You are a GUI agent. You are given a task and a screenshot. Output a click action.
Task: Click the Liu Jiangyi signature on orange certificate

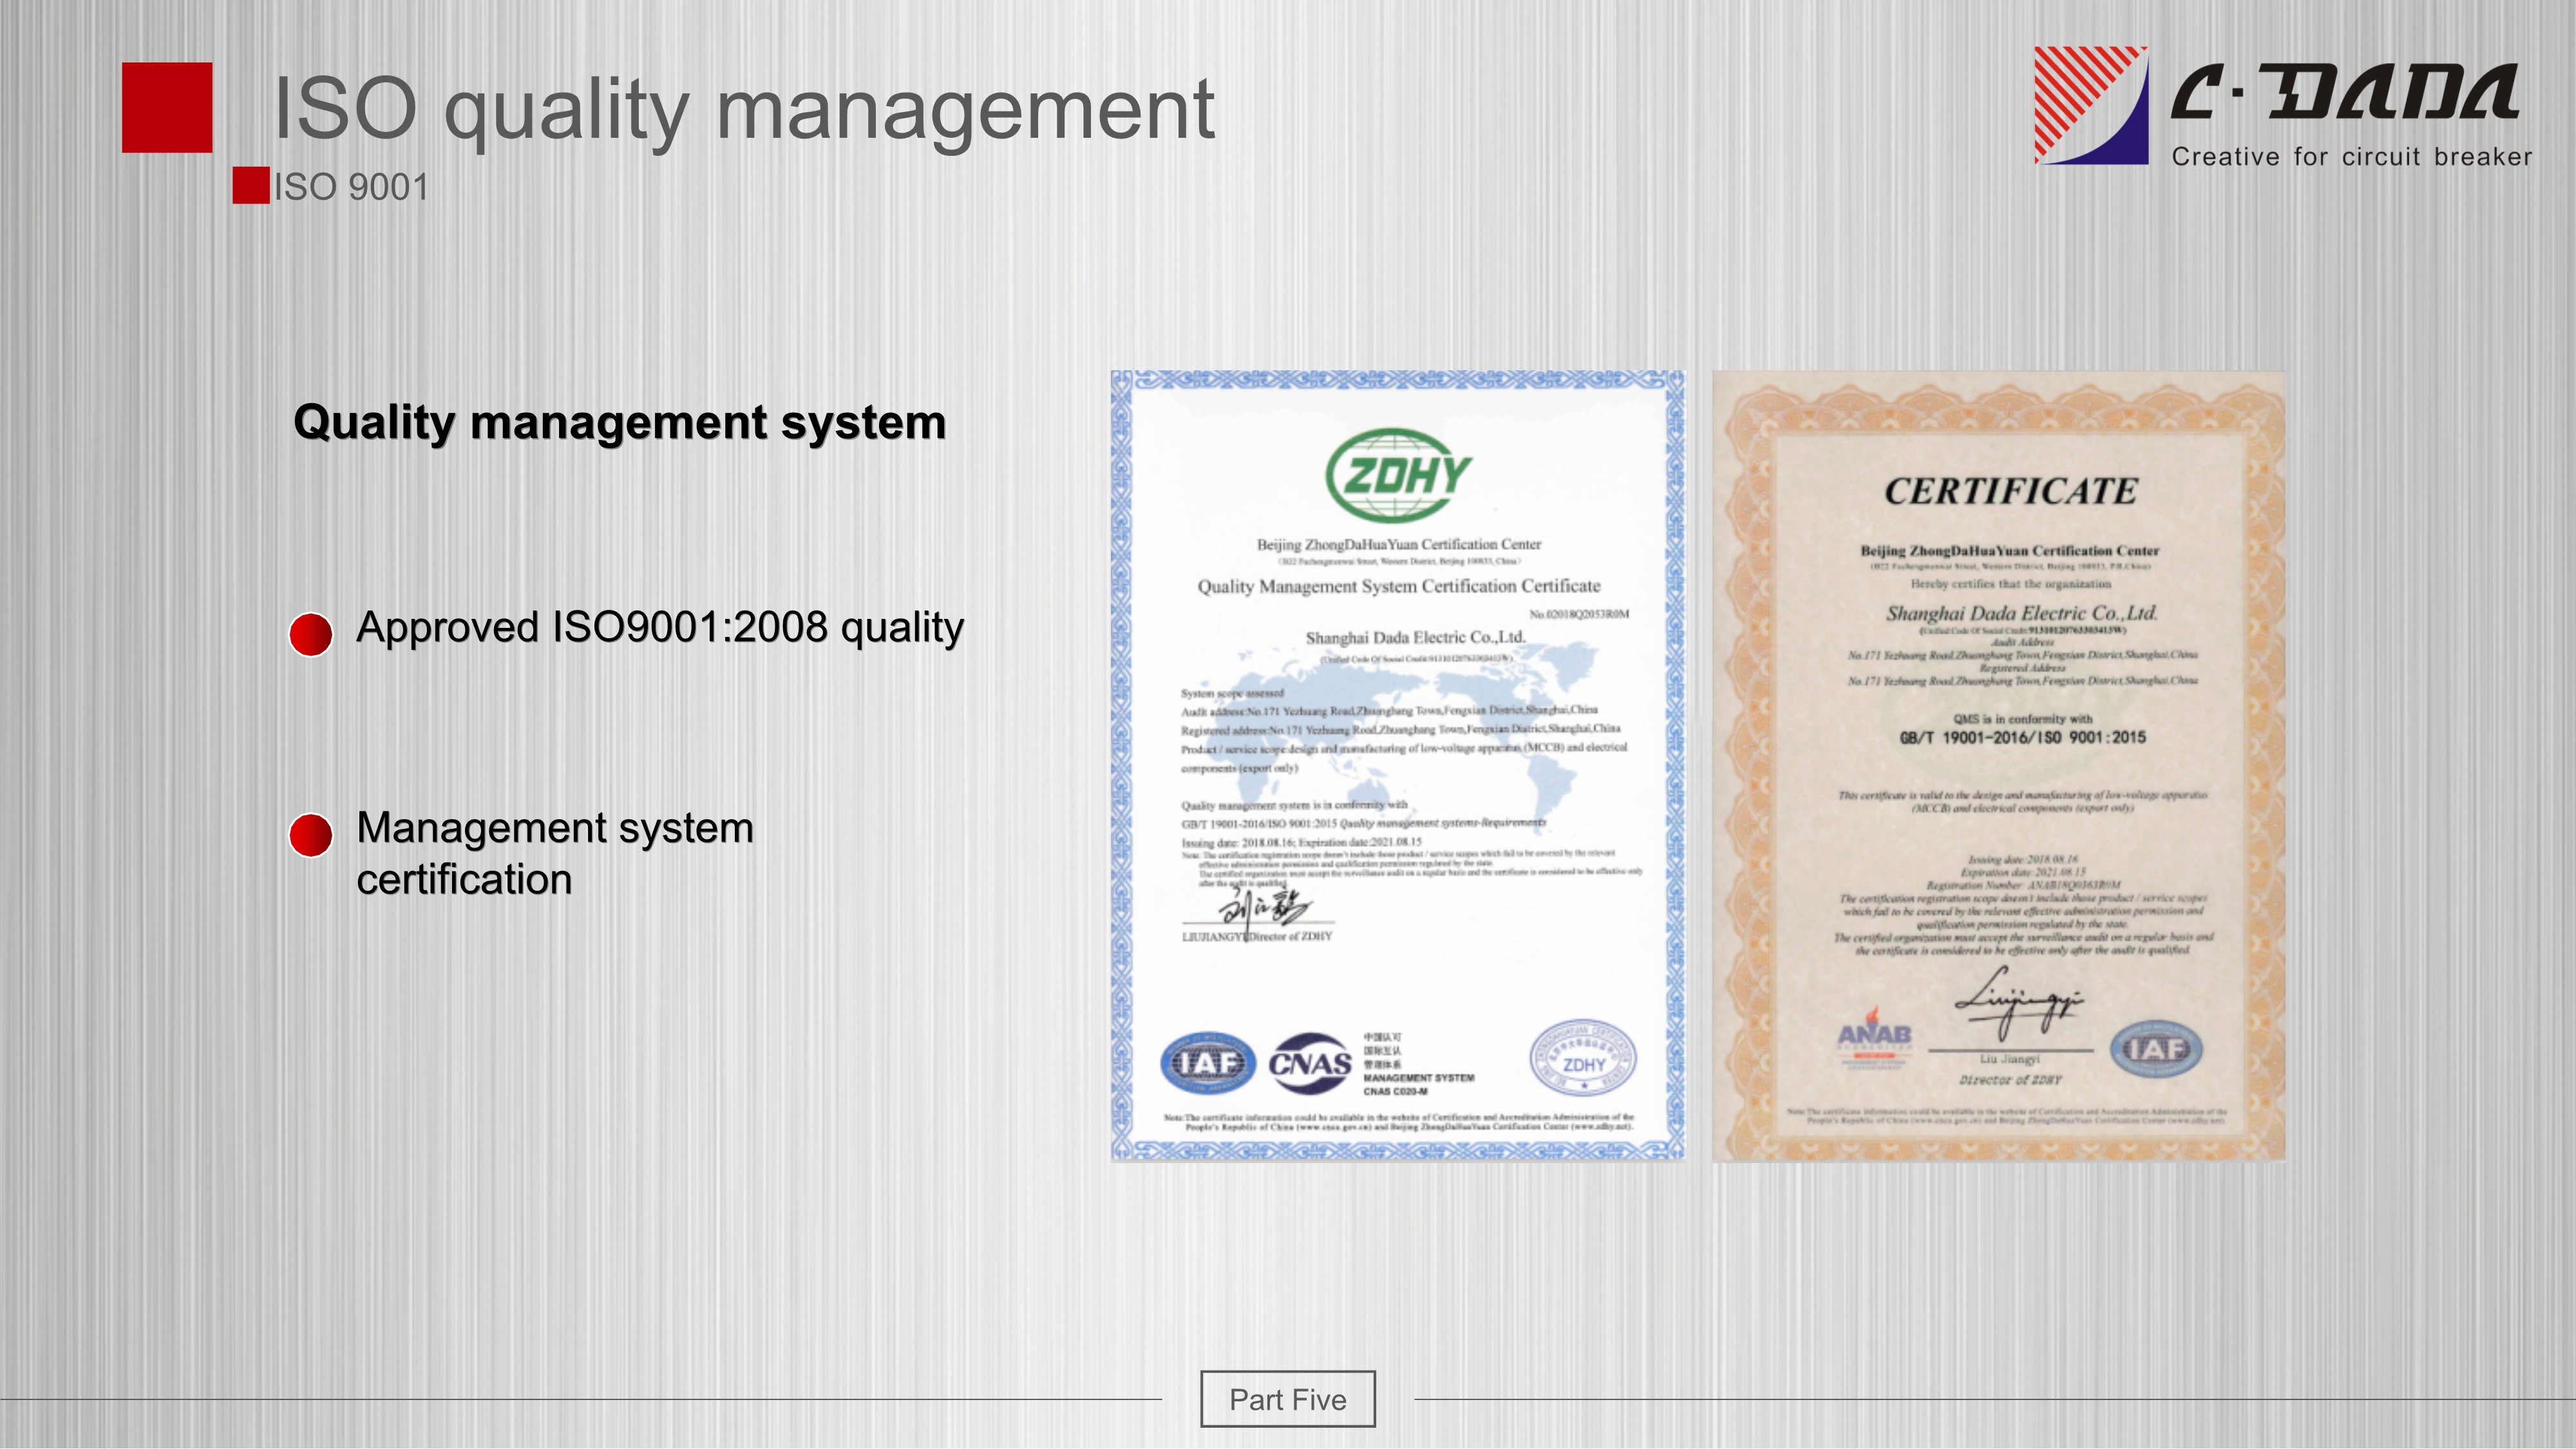click(2019, 1003)
